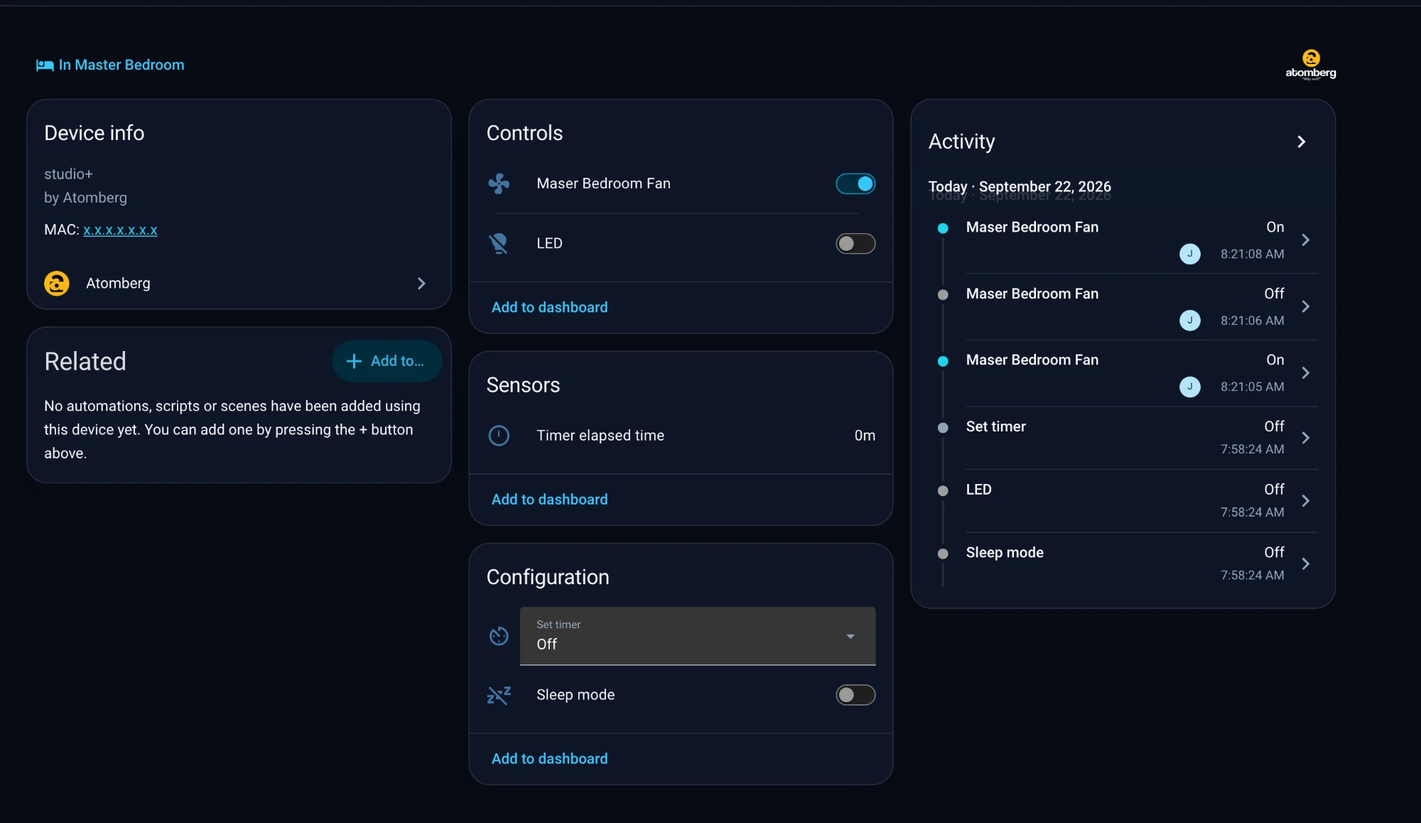Click the timer clock icon next to Timer elapsed time

click(x=499, y=436)
